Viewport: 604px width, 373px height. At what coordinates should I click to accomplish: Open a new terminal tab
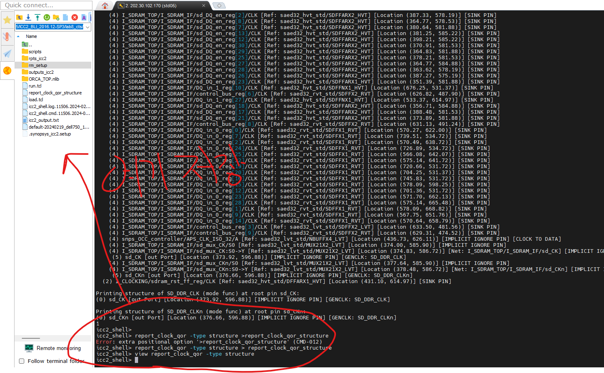[219, 6]
